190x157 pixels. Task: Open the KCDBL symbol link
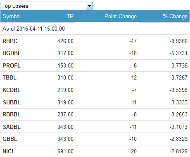12,90
